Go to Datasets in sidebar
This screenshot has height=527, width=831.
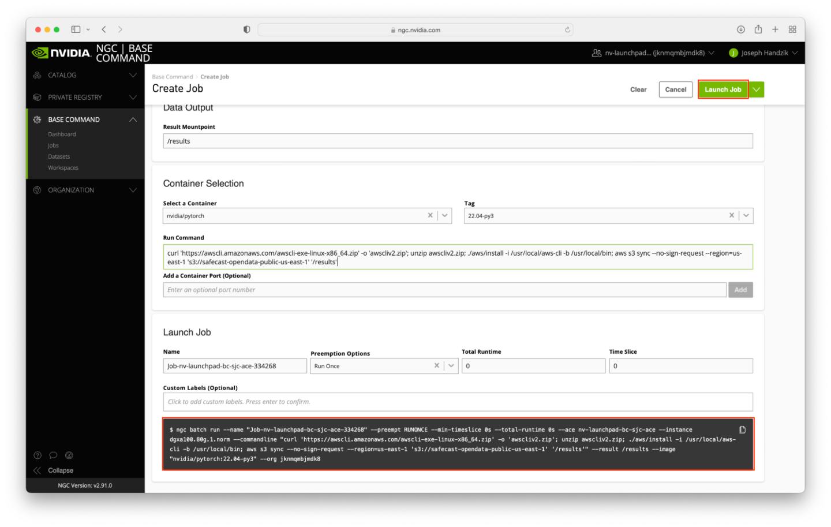tap(59, 156)
